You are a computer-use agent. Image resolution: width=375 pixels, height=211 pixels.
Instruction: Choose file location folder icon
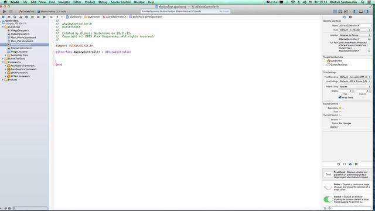pyautogui.click(x=369, y=39)
